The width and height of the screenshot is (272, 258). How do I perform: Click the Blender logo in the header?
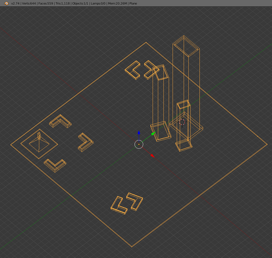(x=5, y=3)
